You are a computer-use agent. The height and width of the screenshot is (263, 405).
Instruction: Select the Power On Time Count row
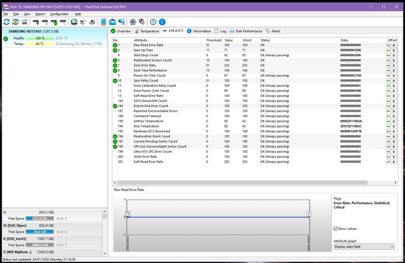pyautogui.click(x=255, y=76)
